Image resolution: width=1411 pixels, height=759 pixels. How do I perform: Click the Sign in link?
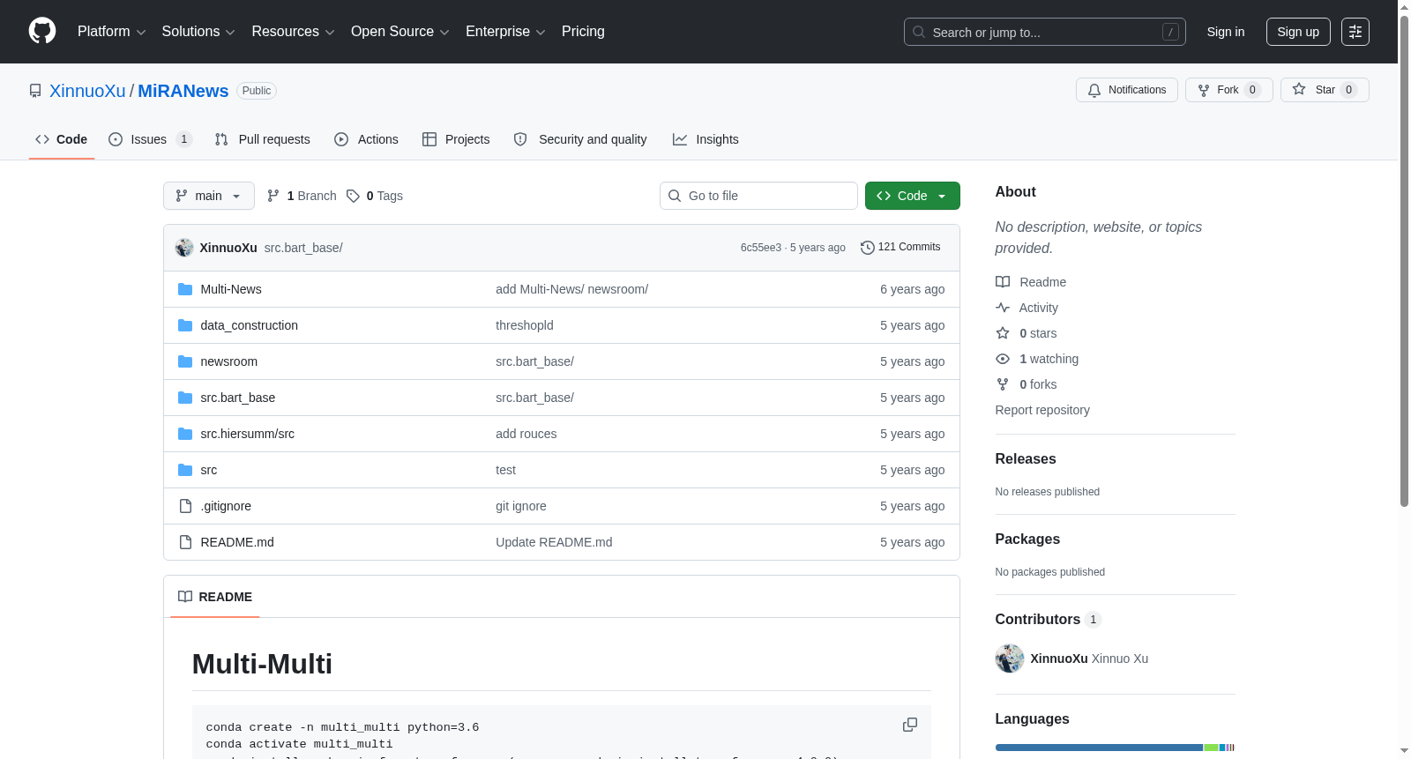coord(1226,32)
